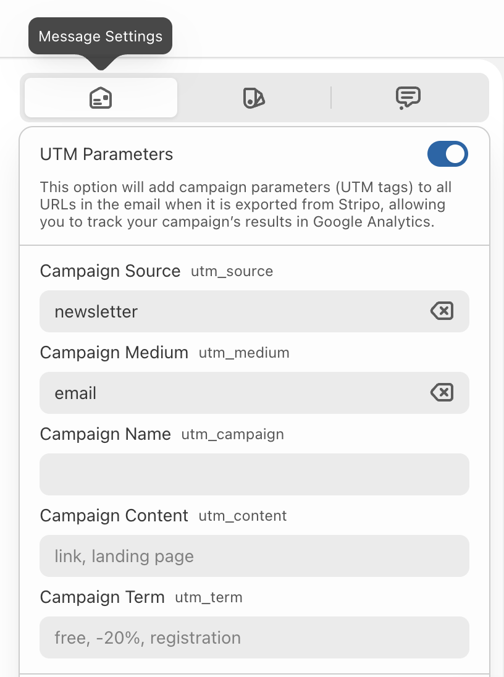Click the Campaign Medium input containing email
The image size is (504, 677).
click(235, 393)
